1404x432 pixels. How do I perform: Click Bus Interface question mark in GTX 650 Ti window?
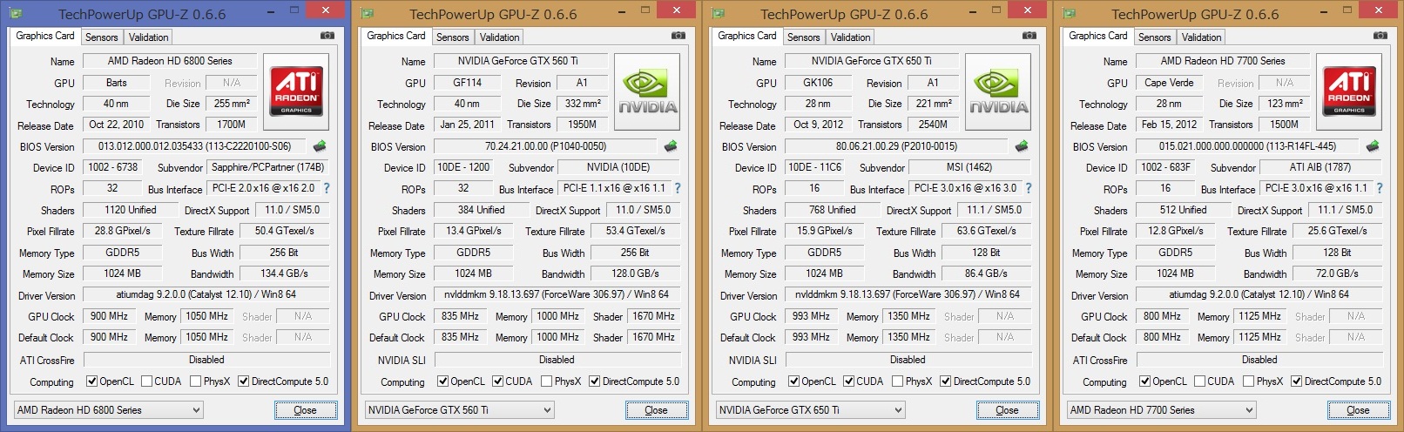click(1029, 188)
